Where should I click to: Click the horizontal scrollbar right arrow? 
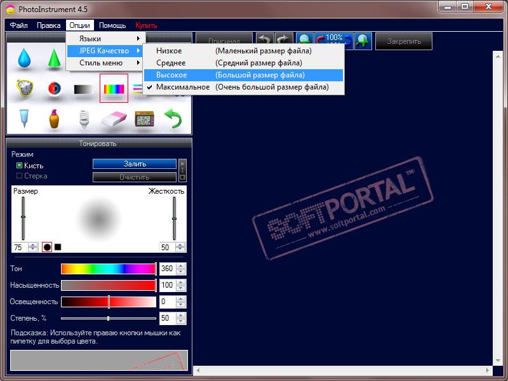488,370
